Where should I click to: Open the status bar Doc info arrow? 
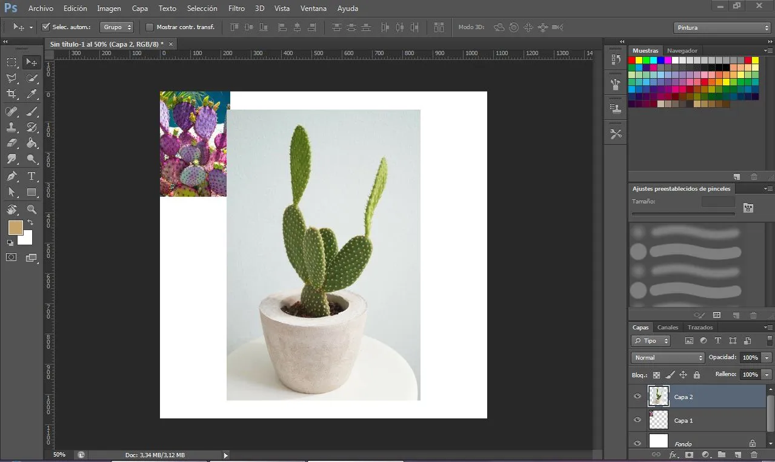pos(226,455)
